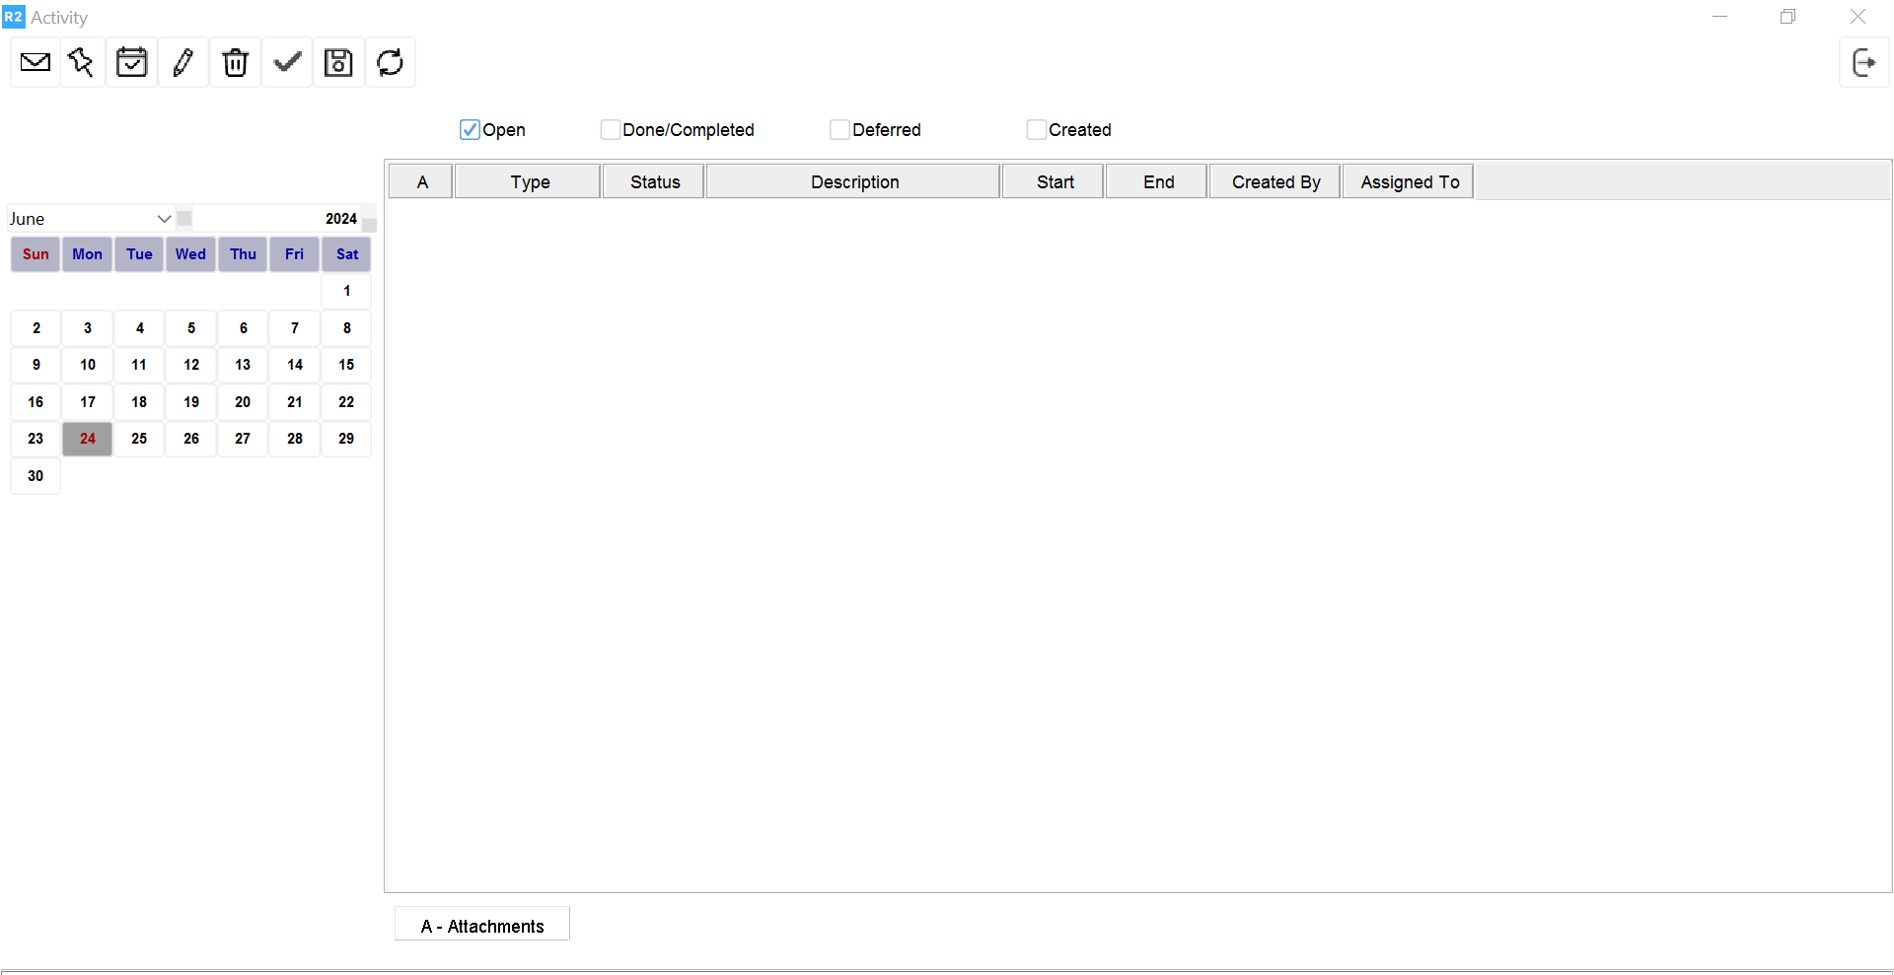Click the exit door icon at top right
1894x975 pixels.
pos(1863,63)
